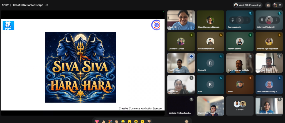The height and width of the screenshot is (123, 285).
Task: Send the surprised face reaction
Action: click(x=129, y=121)
